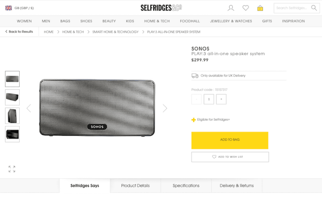The image size is (322, 200).
Task: Show next product image arrow
Action: [x=165, y=108]
